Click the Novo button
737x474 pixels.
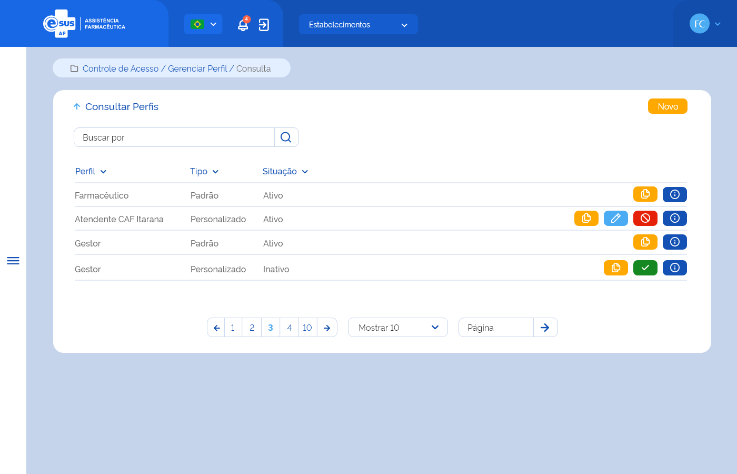667,106
